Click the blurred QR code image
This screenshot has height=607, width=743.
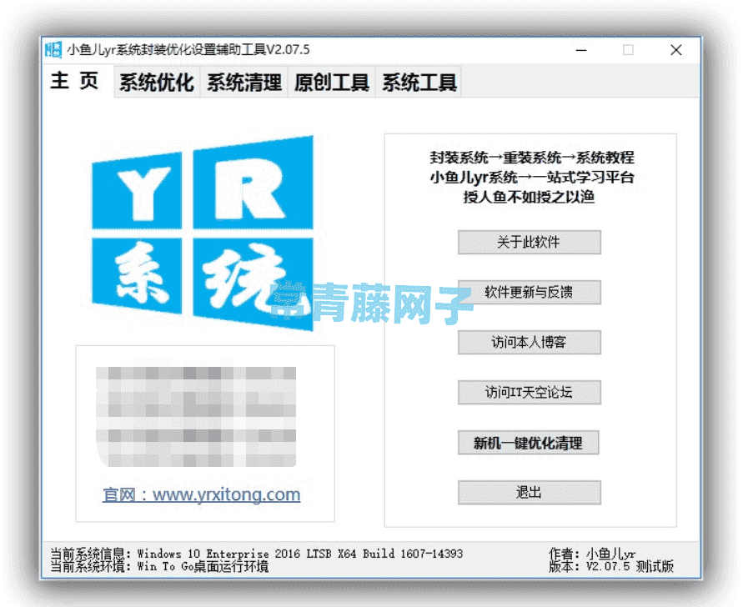(x=196, y=417)
